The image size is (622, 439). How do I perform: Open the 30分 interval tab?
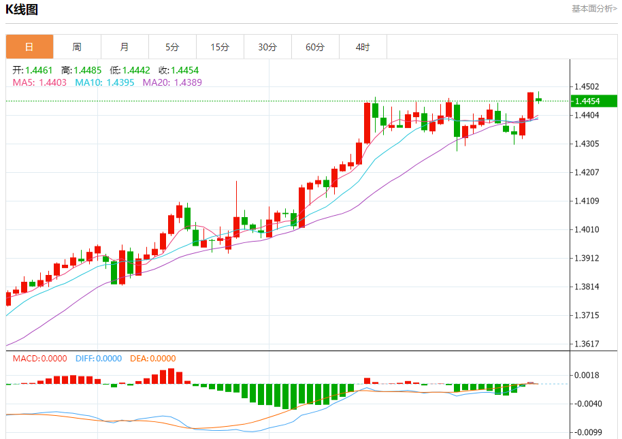(x=267, y=47)
